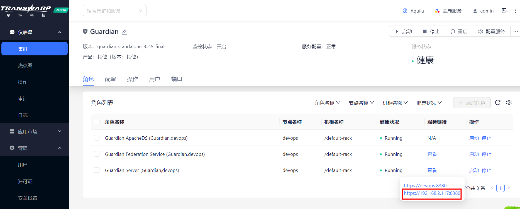The image size is (520, 209).
Task: Click 停止 for Guardian Federation Service row
Action: tap(487, 154)
